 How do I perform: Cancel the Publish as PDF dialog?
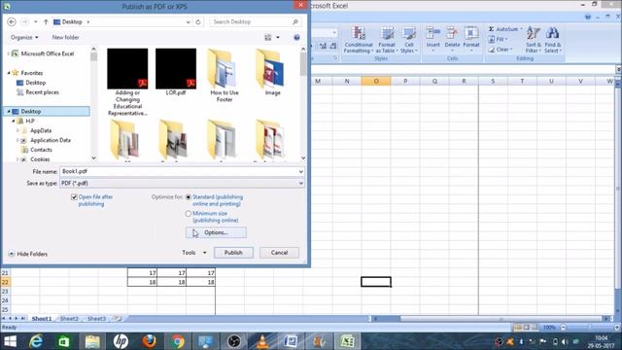point(279,253)
